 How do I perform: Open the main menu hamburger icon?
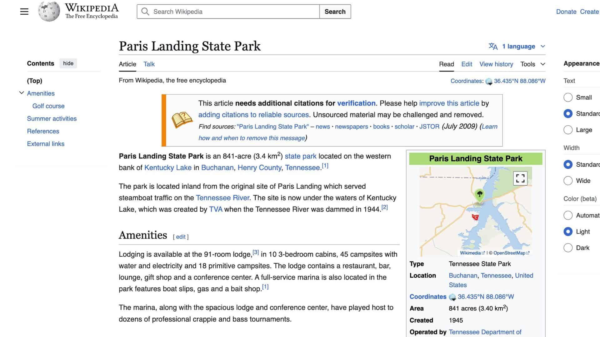coord(24,12)
